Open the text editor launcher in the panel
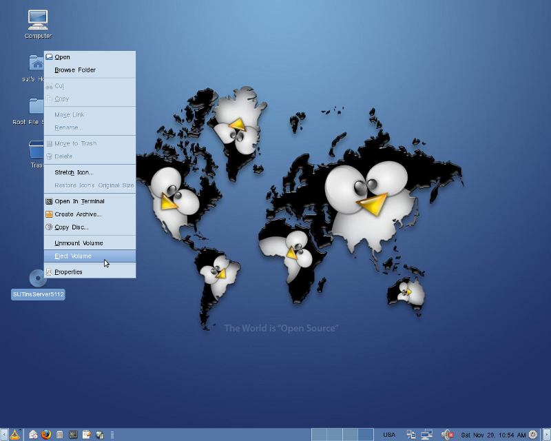Viewport: 551px width, 441px height. [87, 435]
